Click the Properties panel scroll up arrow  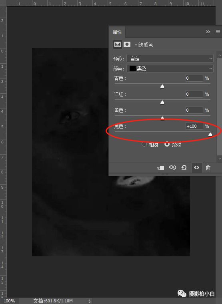point(220,56)
